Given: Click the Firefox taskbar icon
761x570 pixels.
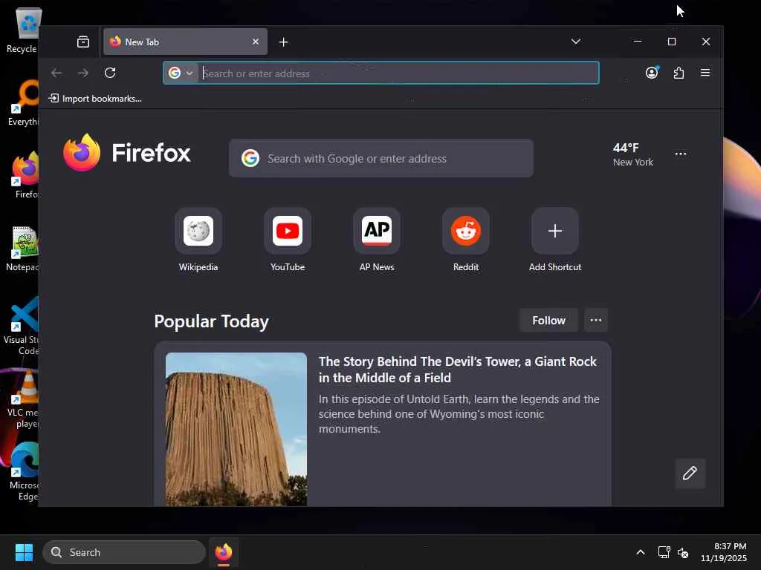Looking at the screenshot, I should pyautogui.click(x=223, y=552).
